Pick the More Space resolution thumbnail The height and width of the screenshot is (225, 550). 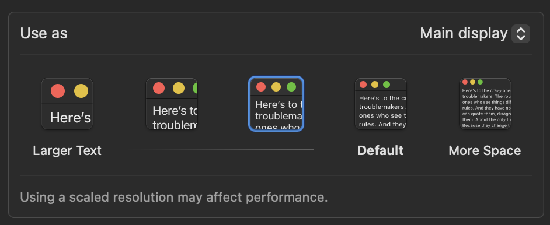[485, 104]
